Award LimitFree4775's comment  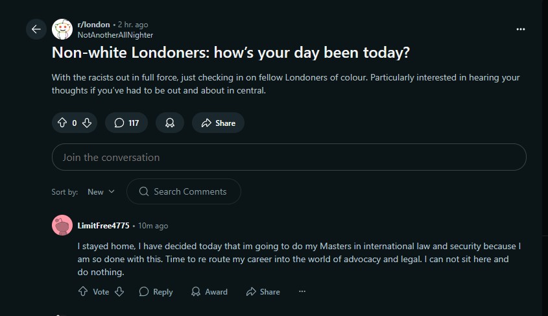pos(209,291)
